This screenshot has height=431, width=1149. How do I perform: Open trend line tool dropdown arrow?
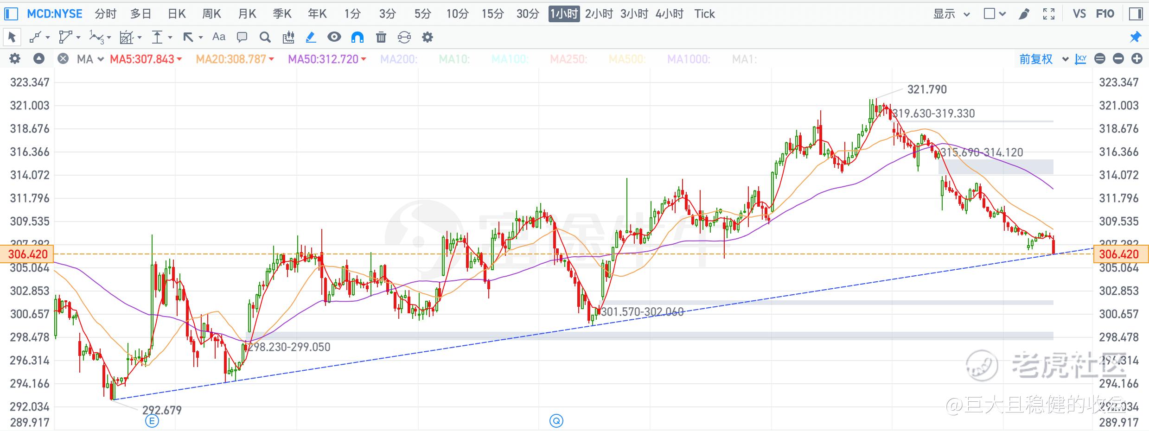point(48,38)
